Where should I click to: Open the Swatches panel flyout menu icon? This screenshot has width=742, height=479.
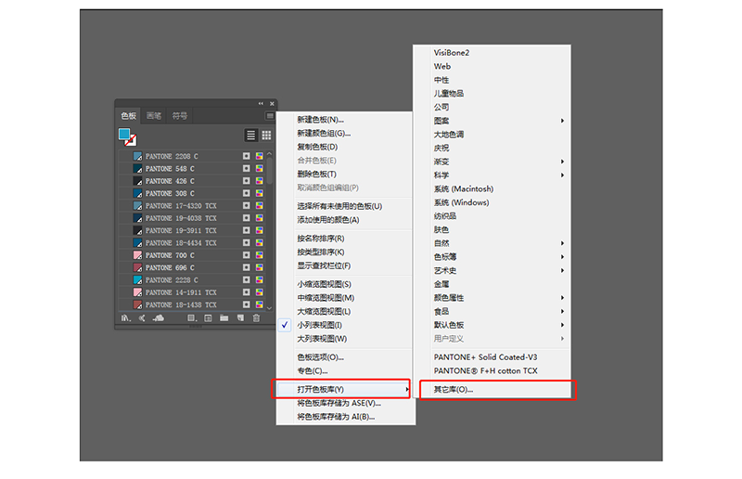pos(270,116)
